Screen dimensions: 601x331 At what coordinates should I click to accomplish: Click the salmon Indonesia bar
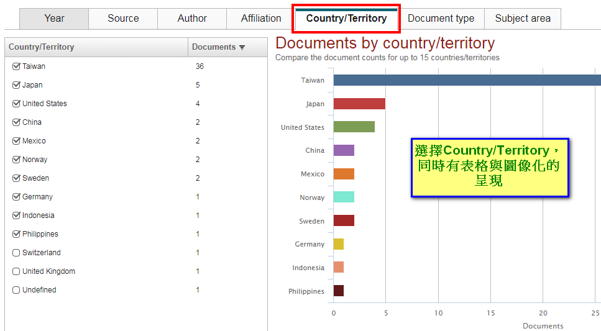[339, 267]
